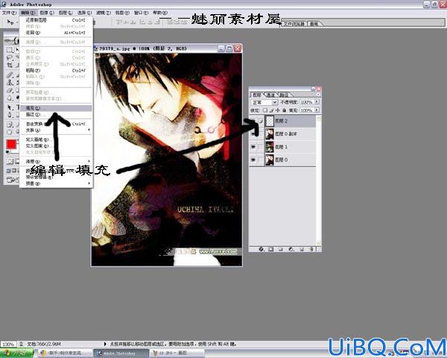The height and width of the screenshot is (358, 447).
Task: Expand the 变换 (Transform) submenu
Action: pyautogui.click(x=56, y=131)
